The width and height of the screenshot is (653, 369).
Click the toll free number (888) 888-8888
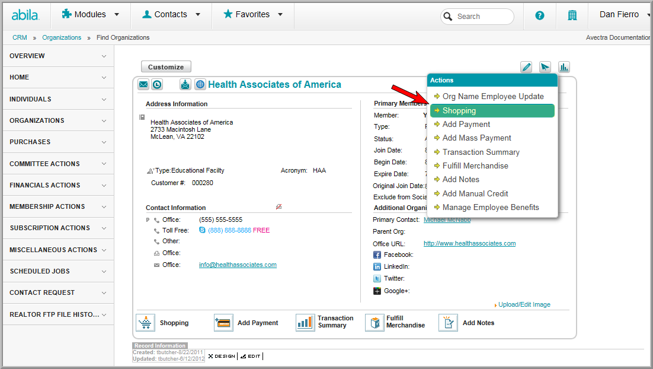[229, 230]
